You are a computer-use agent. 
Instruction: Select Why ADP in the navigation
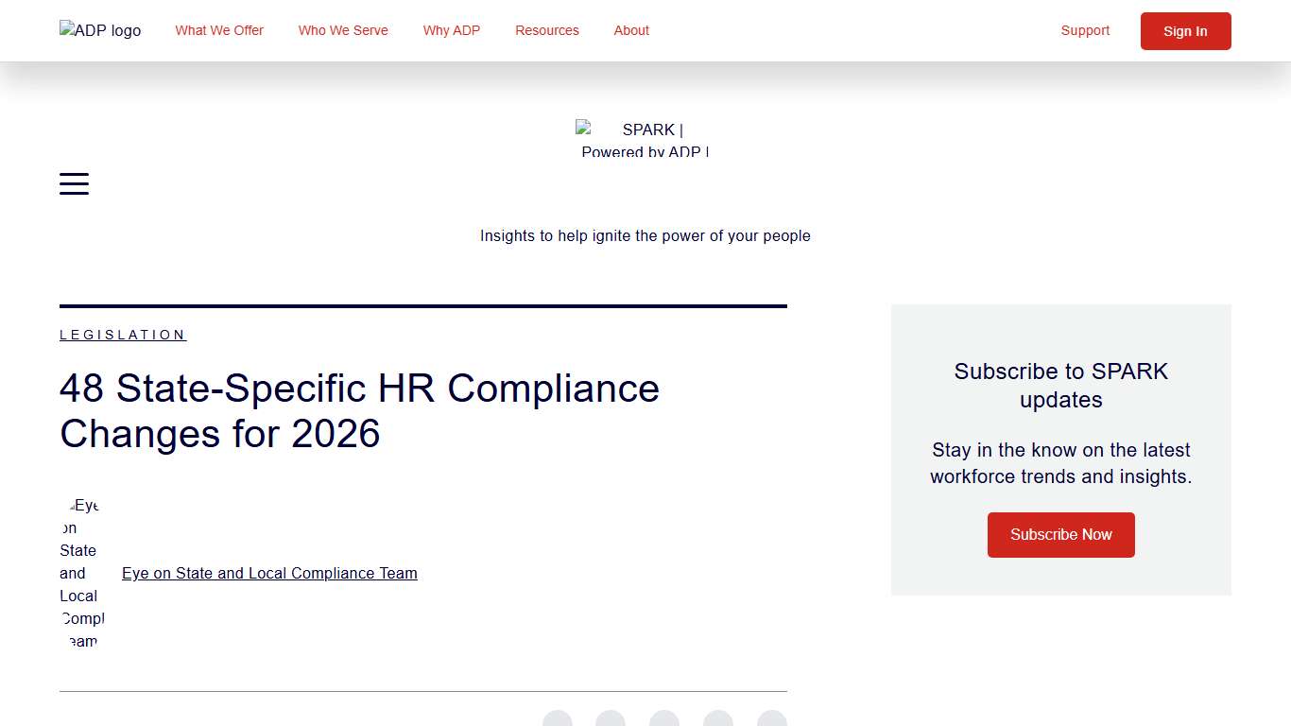coord(451,30)
